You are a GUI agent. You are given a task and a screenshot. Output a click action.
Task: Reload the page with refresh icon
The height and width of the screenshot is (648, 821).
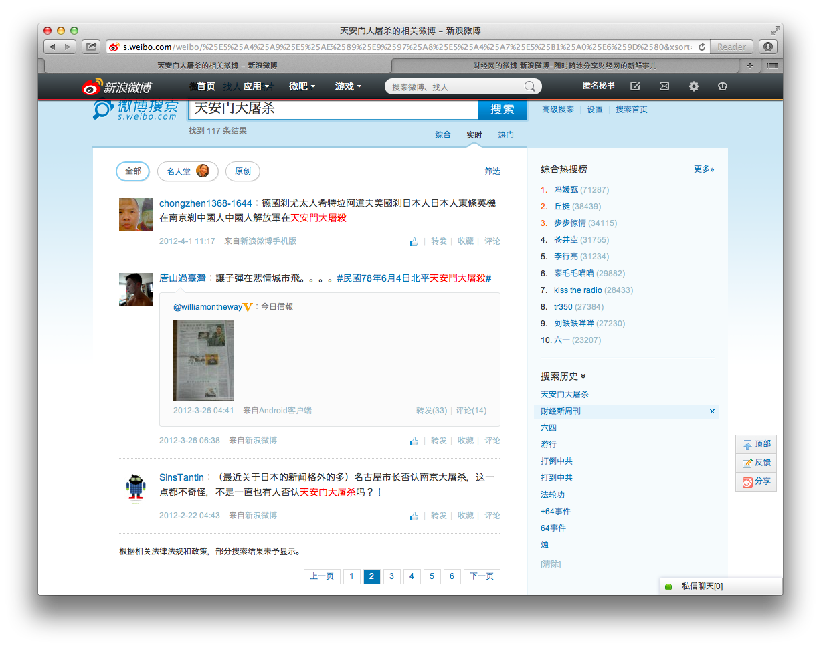coord(701,47)
